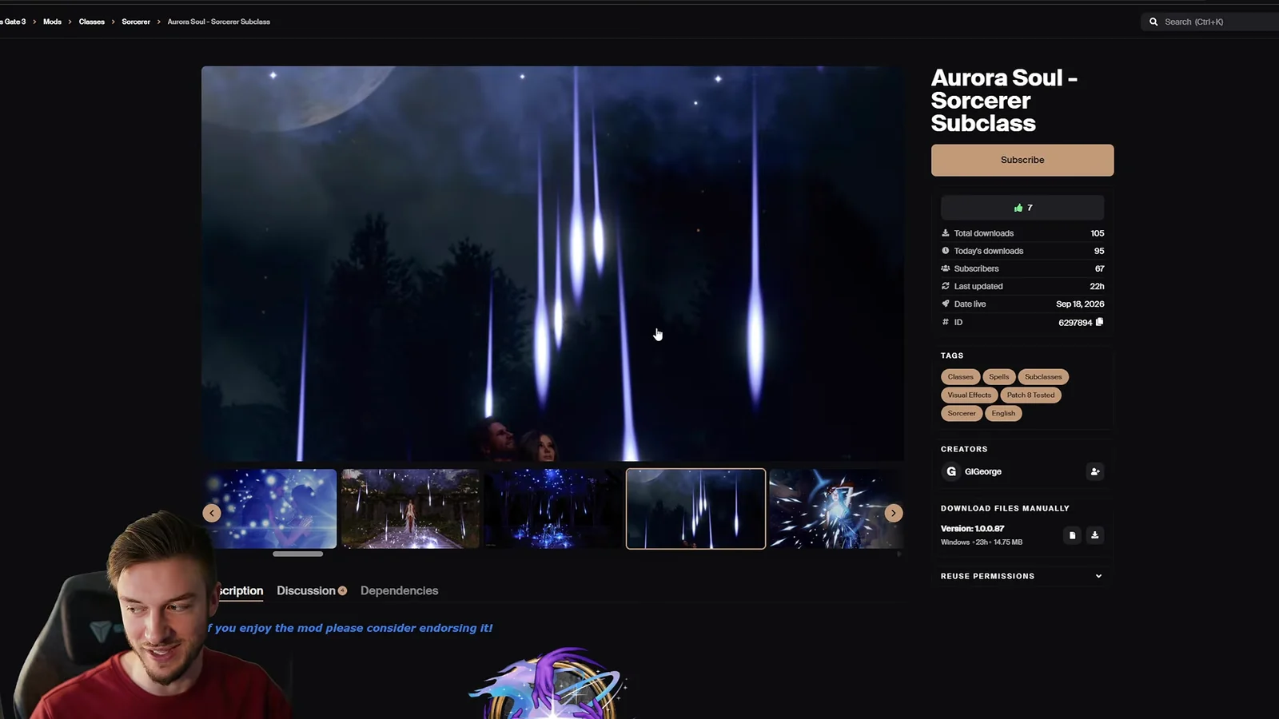
Task: Filter by the Patch 8 Tested tag
Action: tap(1031, 395)
